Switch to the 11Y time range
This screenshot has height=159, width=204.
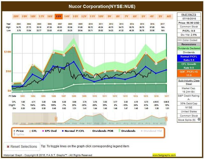pos(92,16)
